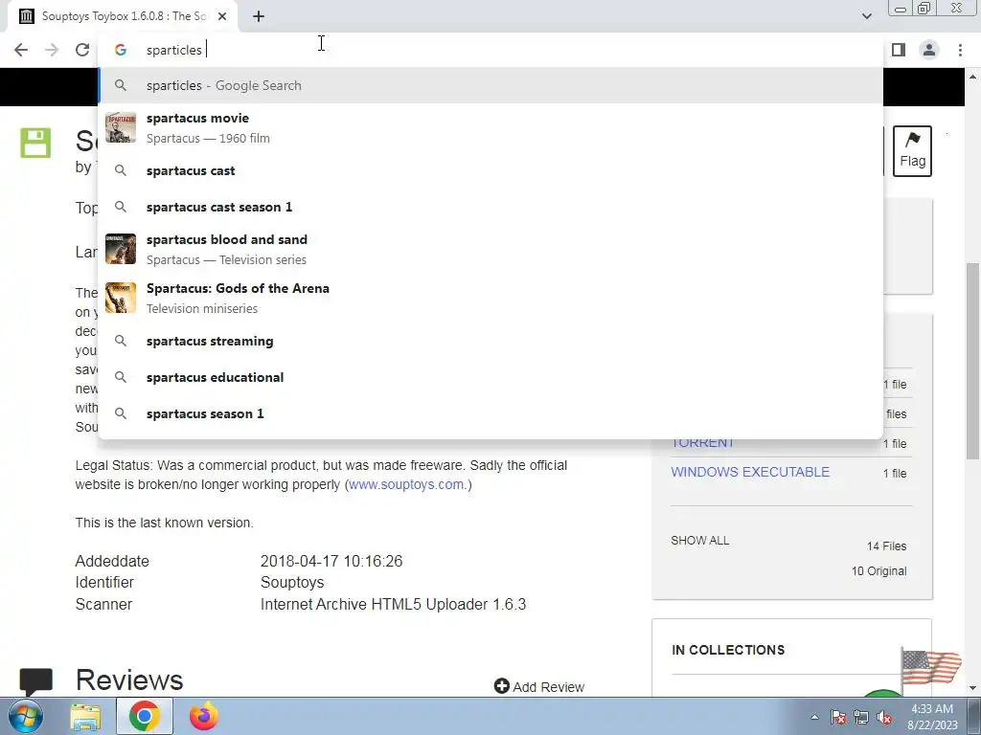Select 'sparticles - Google Search' suggestion
Image resolution: width=981 pixels, height=735 pixels.
click(x=490, y=85)
